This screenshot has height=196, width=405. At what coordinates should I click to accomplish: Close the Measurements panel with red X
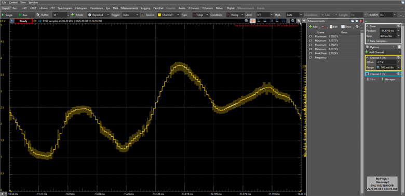[x=361, y=21]
